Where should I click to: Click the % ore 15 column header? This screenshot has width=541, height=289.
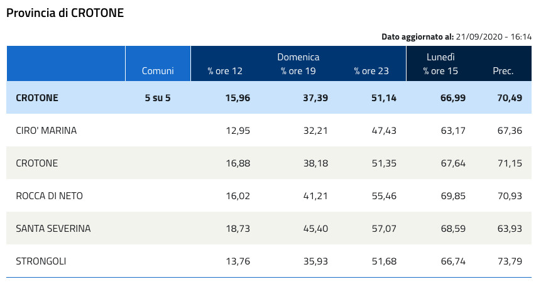[x=440, y=71]
